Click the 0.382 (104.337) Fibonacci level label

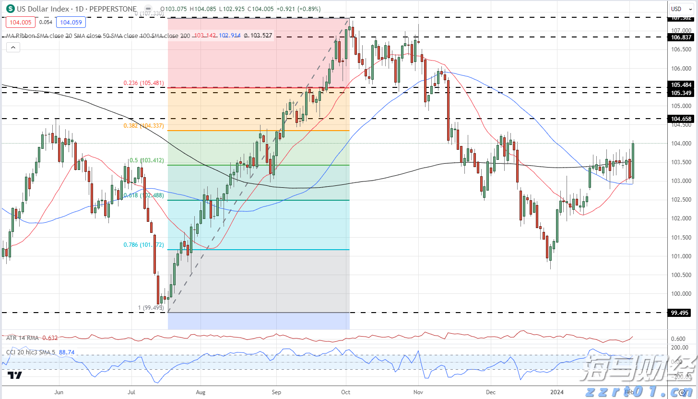143,126
